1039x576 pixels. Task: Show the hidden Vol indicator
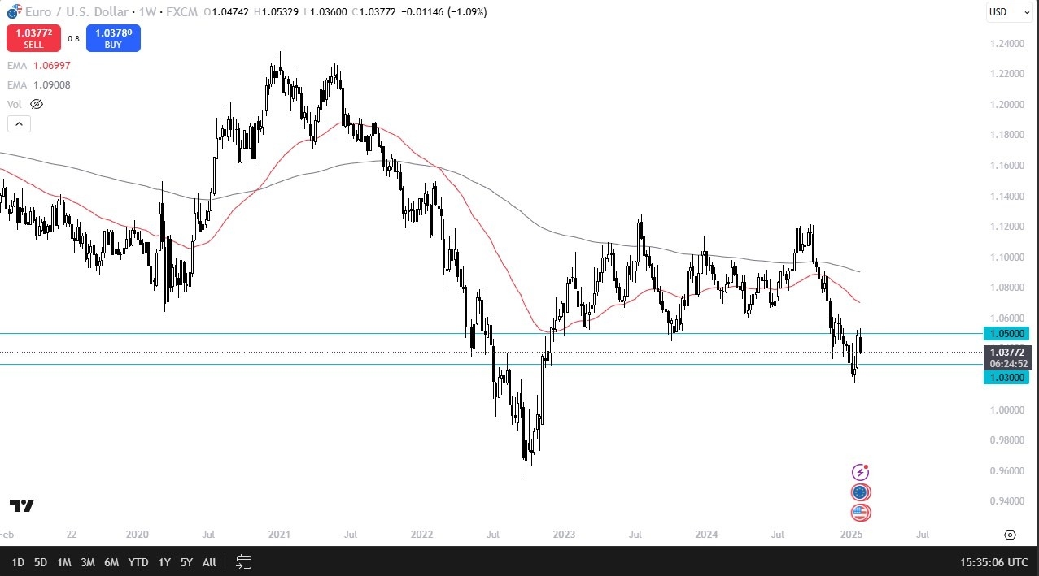(36, 104)
